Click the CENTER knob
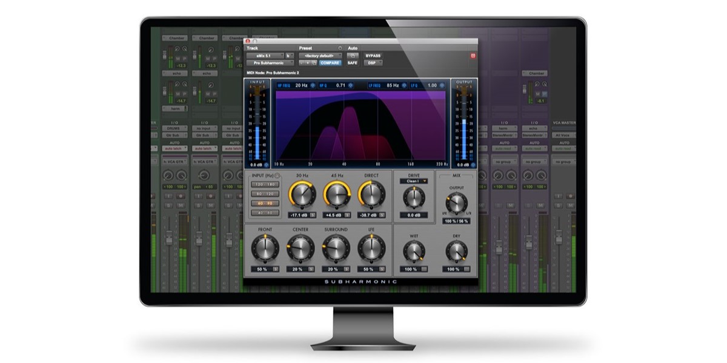Screen dimensions: 727x363 click(300, 247)
